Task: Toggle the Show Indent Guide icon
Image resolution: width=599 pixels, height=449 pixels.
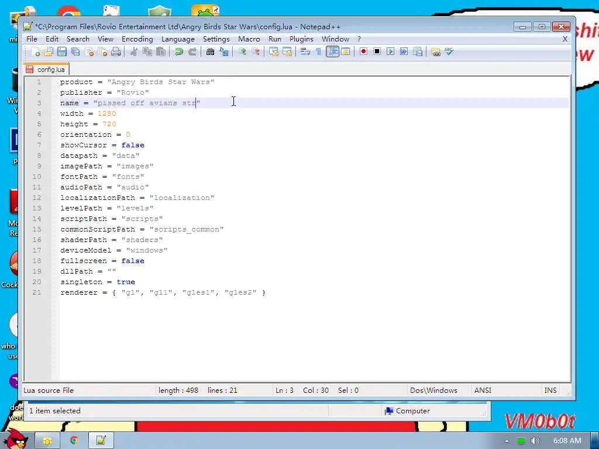Action: pyautogui.click(x=332, y=51)
